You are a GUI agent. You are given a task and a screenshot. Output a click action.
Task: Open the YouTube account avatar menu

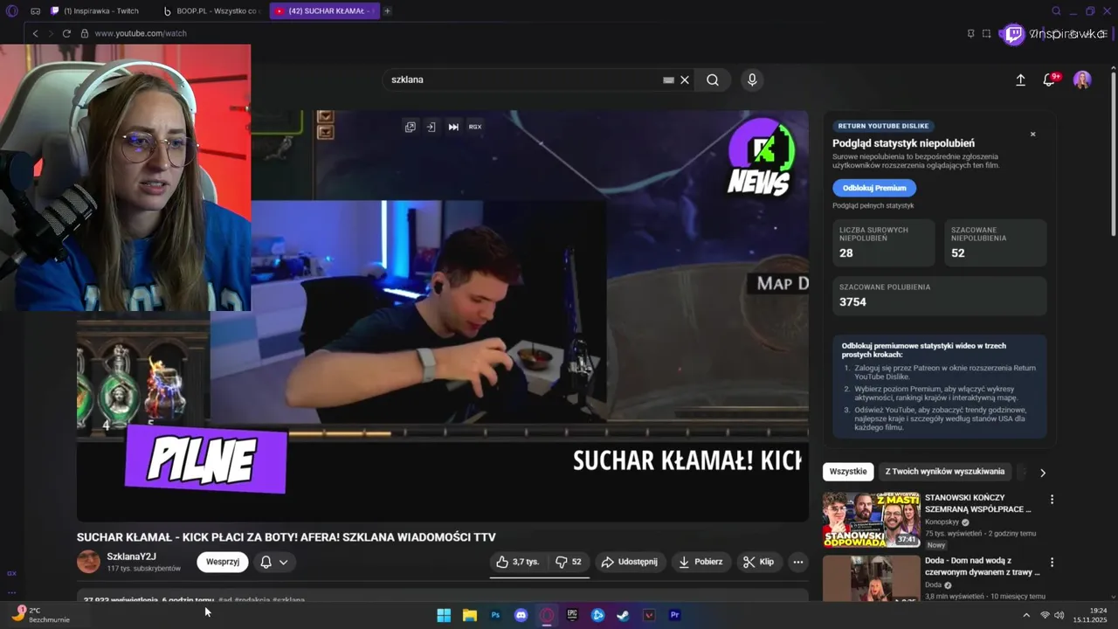pyautogui.click(x=1082, y=79)
